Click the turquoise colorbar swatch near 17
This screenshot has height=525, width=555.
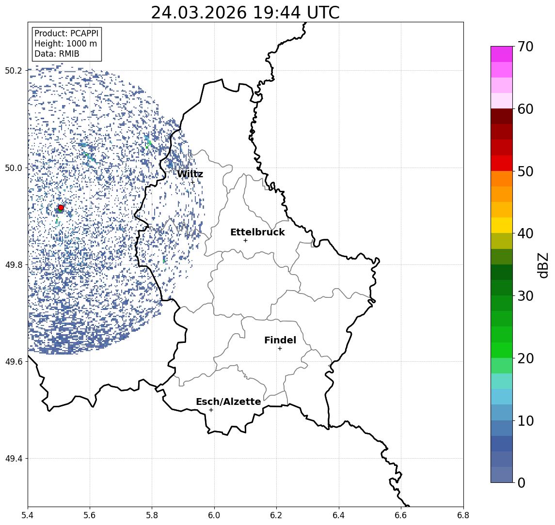pyautogui.click(x=502, y=381)
